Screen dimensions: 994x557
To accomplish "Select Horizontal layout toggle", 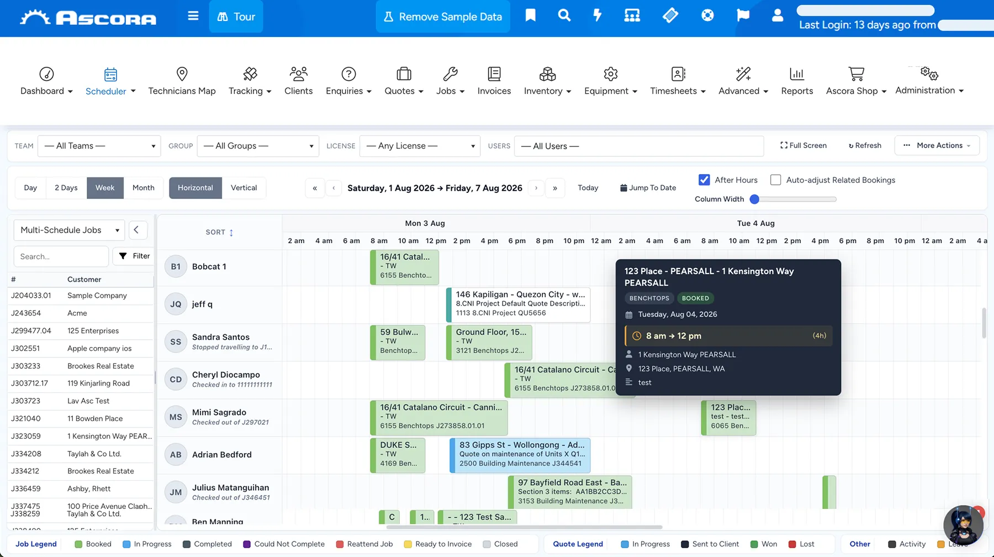I will pos(195,188).
